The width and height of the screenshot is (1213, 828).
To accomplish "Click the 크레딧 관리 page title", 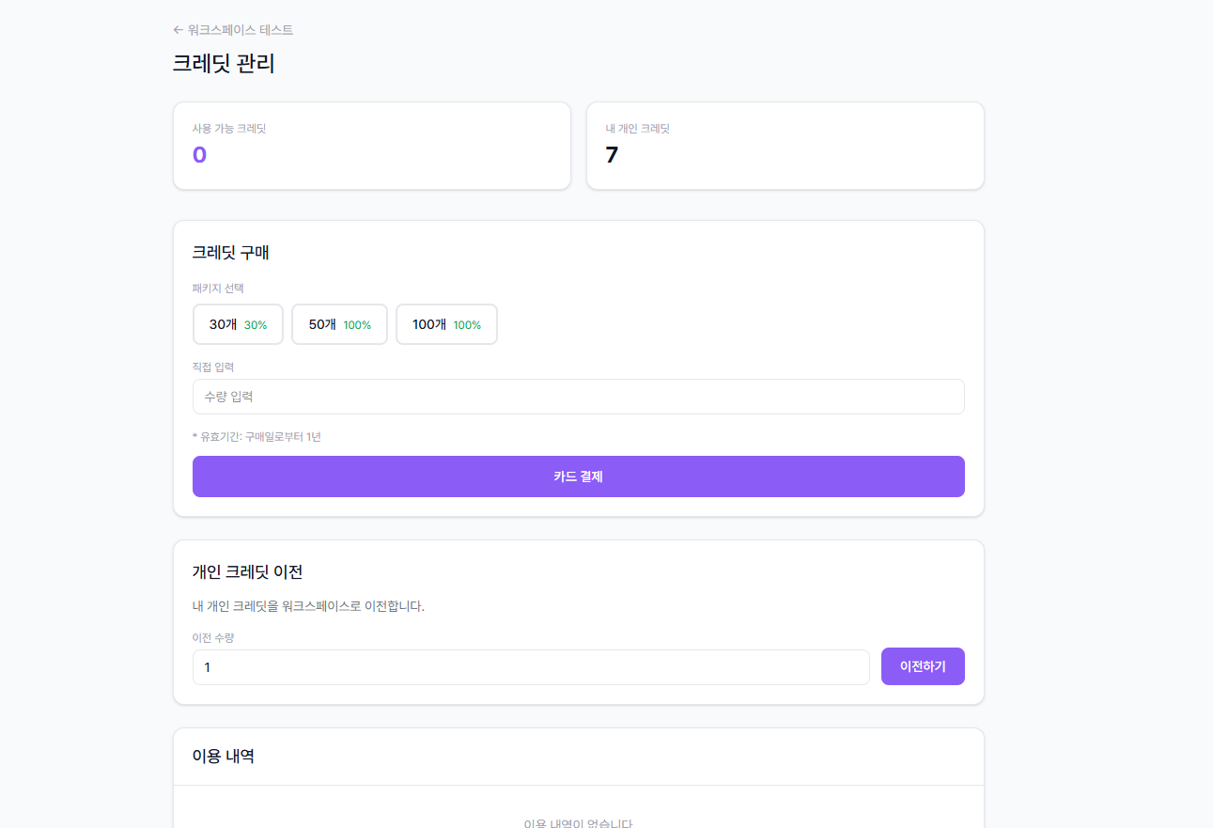I will (225, 64).
